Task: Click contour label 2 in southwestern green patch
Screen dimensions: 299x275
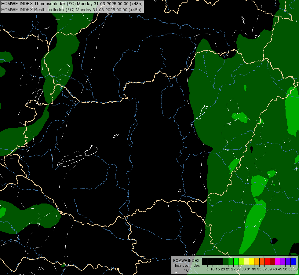Action: point(39,223)
